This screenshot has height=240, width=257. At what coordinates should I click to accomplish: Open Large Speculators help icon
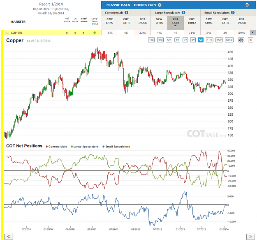pyautogui.click(x=183, y=12)
